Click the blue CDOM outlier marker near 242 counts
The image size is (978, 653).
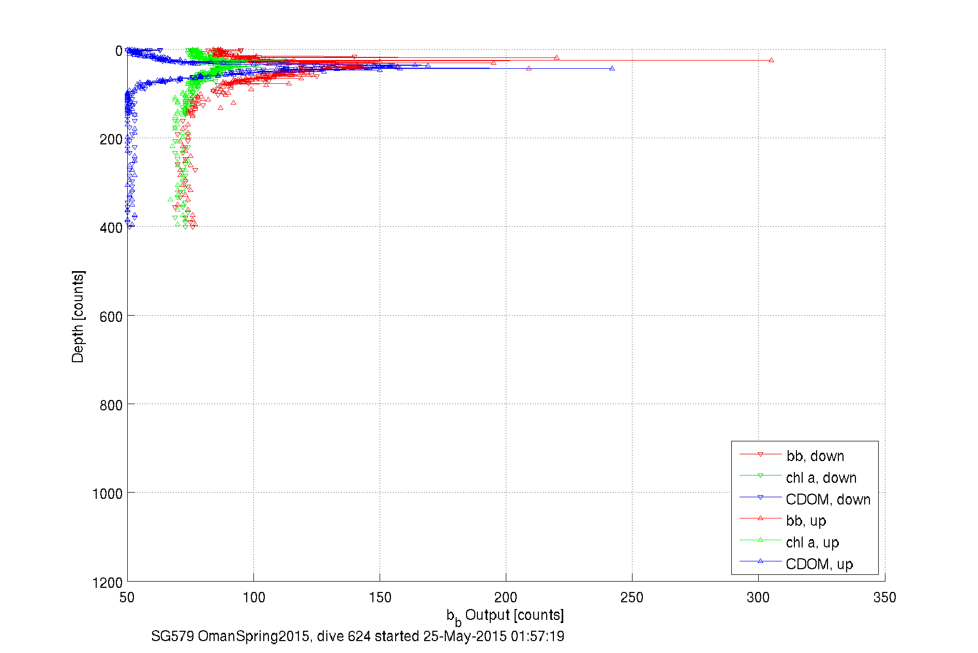[x=612, y=68]
